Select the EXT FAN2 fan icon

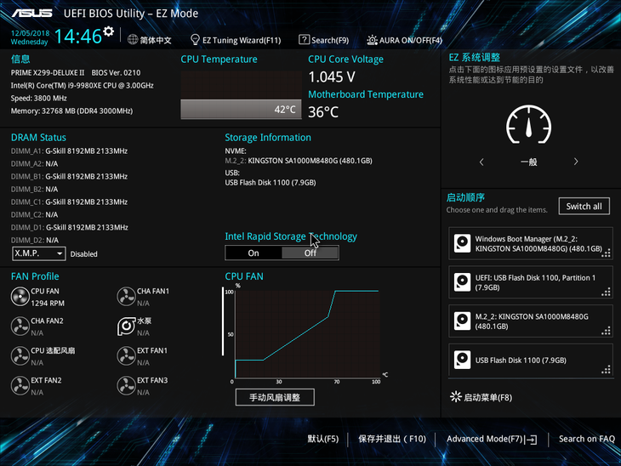coord(20,385)
